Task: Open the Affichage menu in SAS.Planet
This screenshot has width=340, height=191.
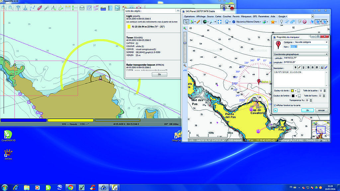Action: tap(201, 17)
